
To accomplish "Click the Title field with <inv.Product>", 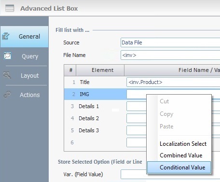I will (x=173, y=82).
